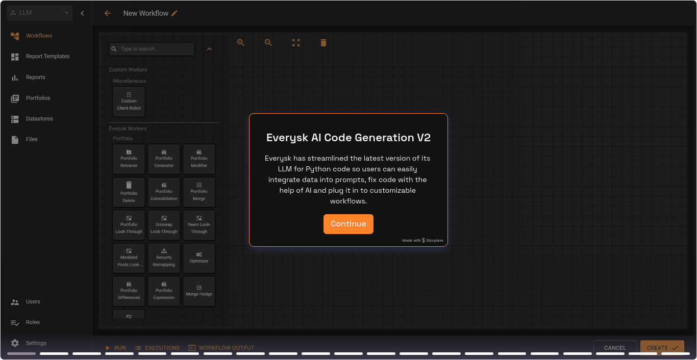Select the Portfolio Look-Through worker
Screen dimensions: 697x360
tap(129, 225)
